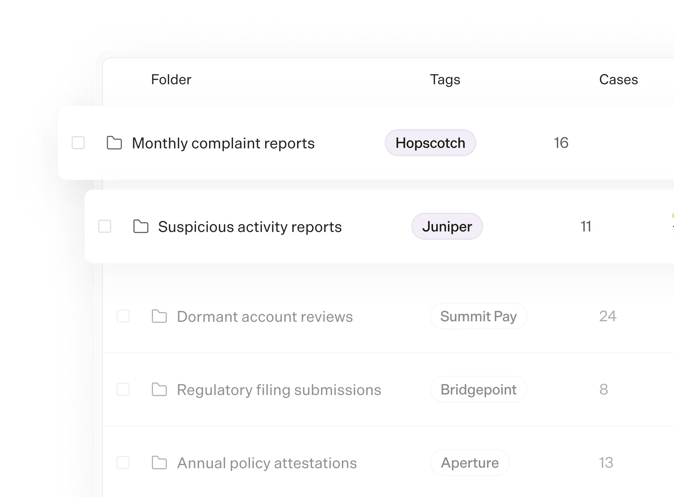Choose the Aperture tag
The width and height of the screenshot is (674, 497).
(x=470, y=462)
